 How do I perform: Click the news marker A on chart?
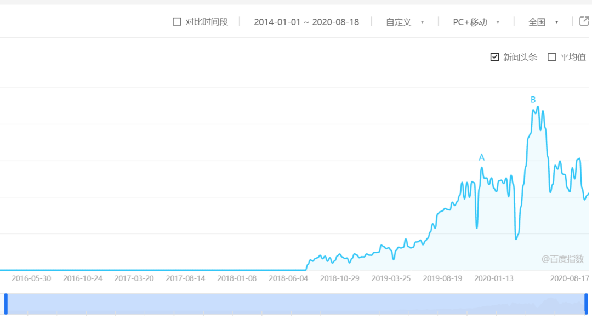(481, 157)
